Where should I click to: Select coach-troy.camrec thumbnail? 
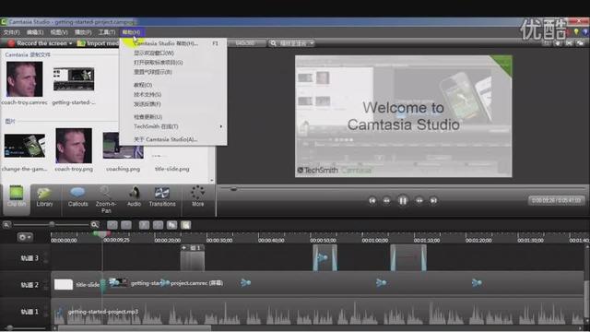tap(25, 79)
